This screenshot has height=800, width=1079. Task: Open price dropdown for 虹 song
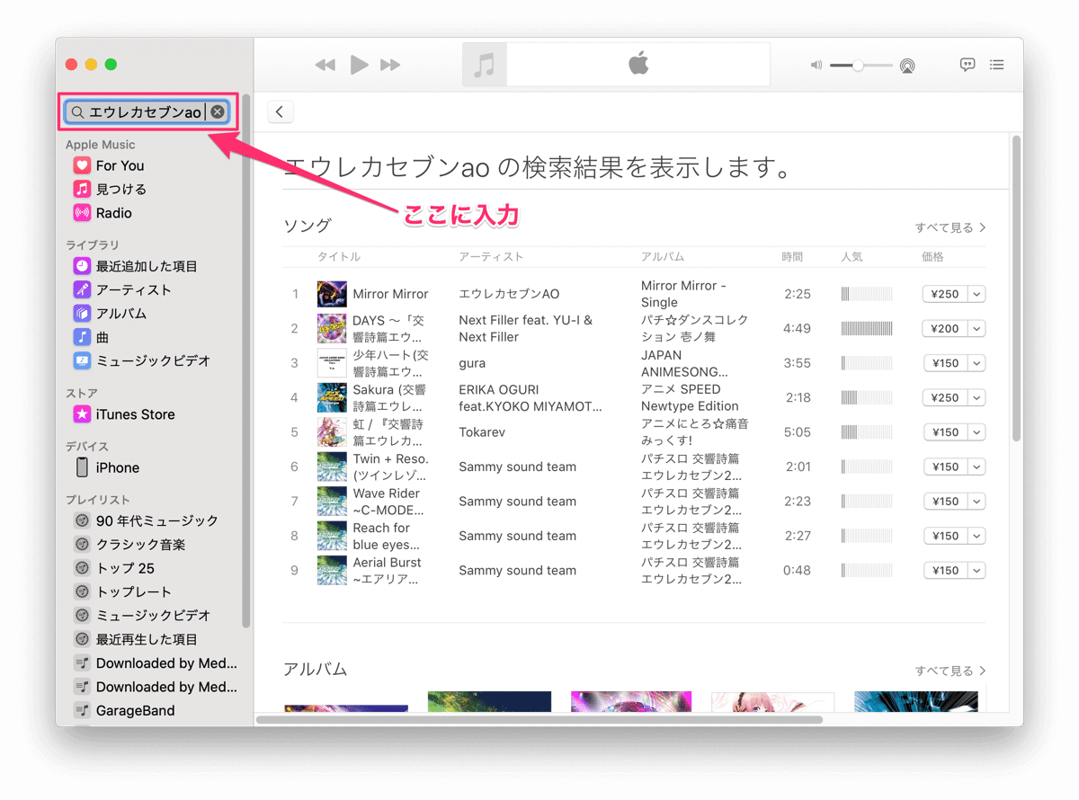(976, 432)
